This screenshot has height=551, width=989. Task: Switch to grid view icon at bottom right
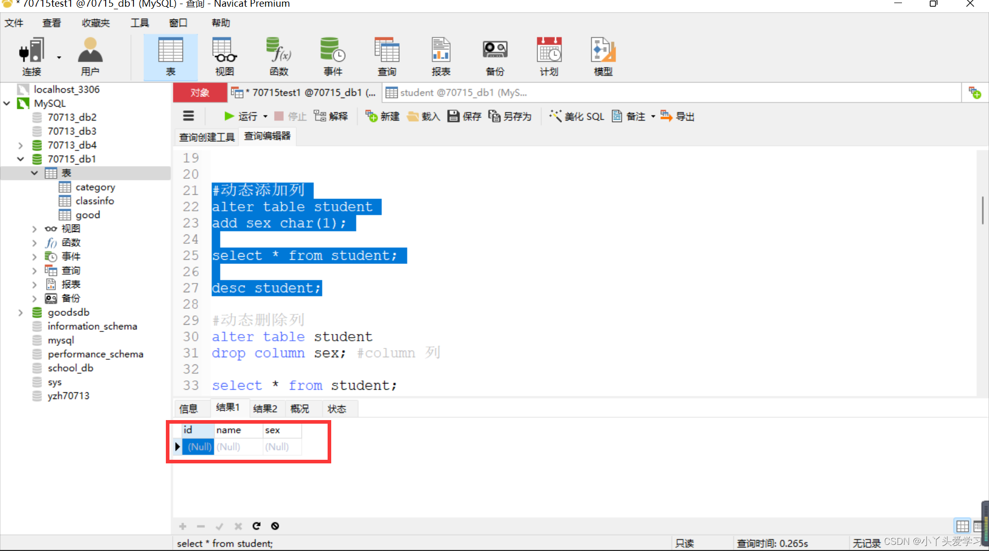tap(962, 526)
